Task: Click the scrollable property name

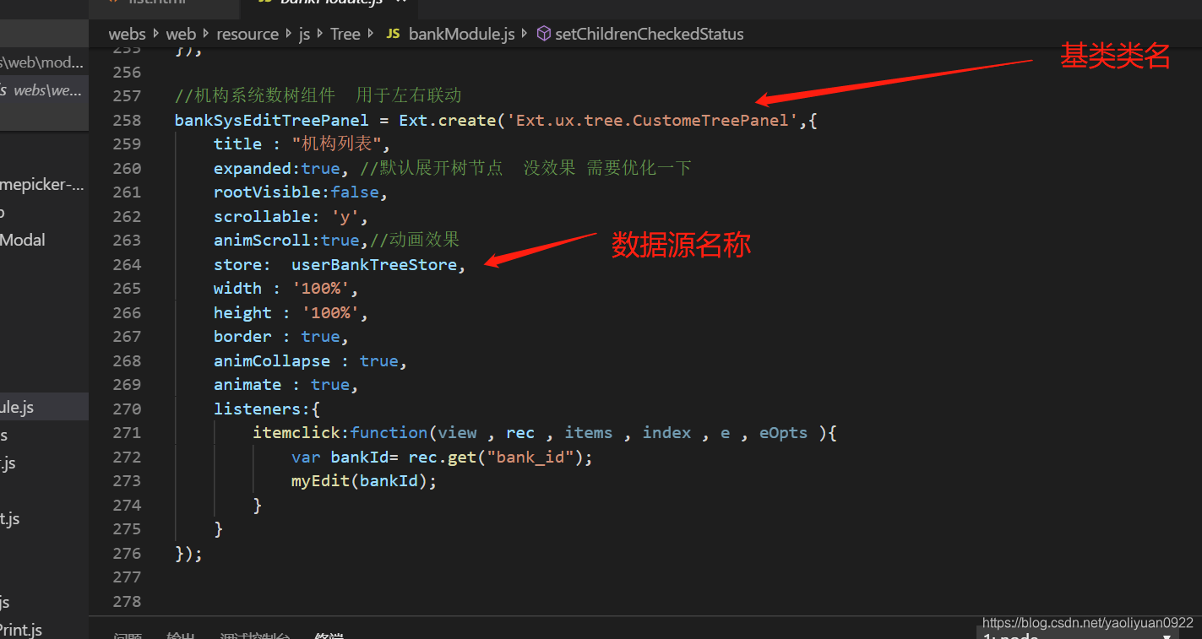Action: click(x=262, y=216)
